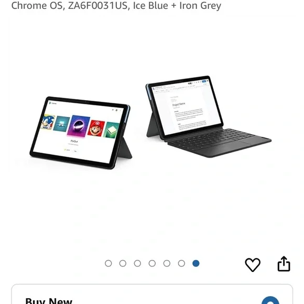Image resolution: width=304 pixels, height=304 pixels.
Task: Toggle the blue Buy New radio circle
Action: click(x=270, y=300)
